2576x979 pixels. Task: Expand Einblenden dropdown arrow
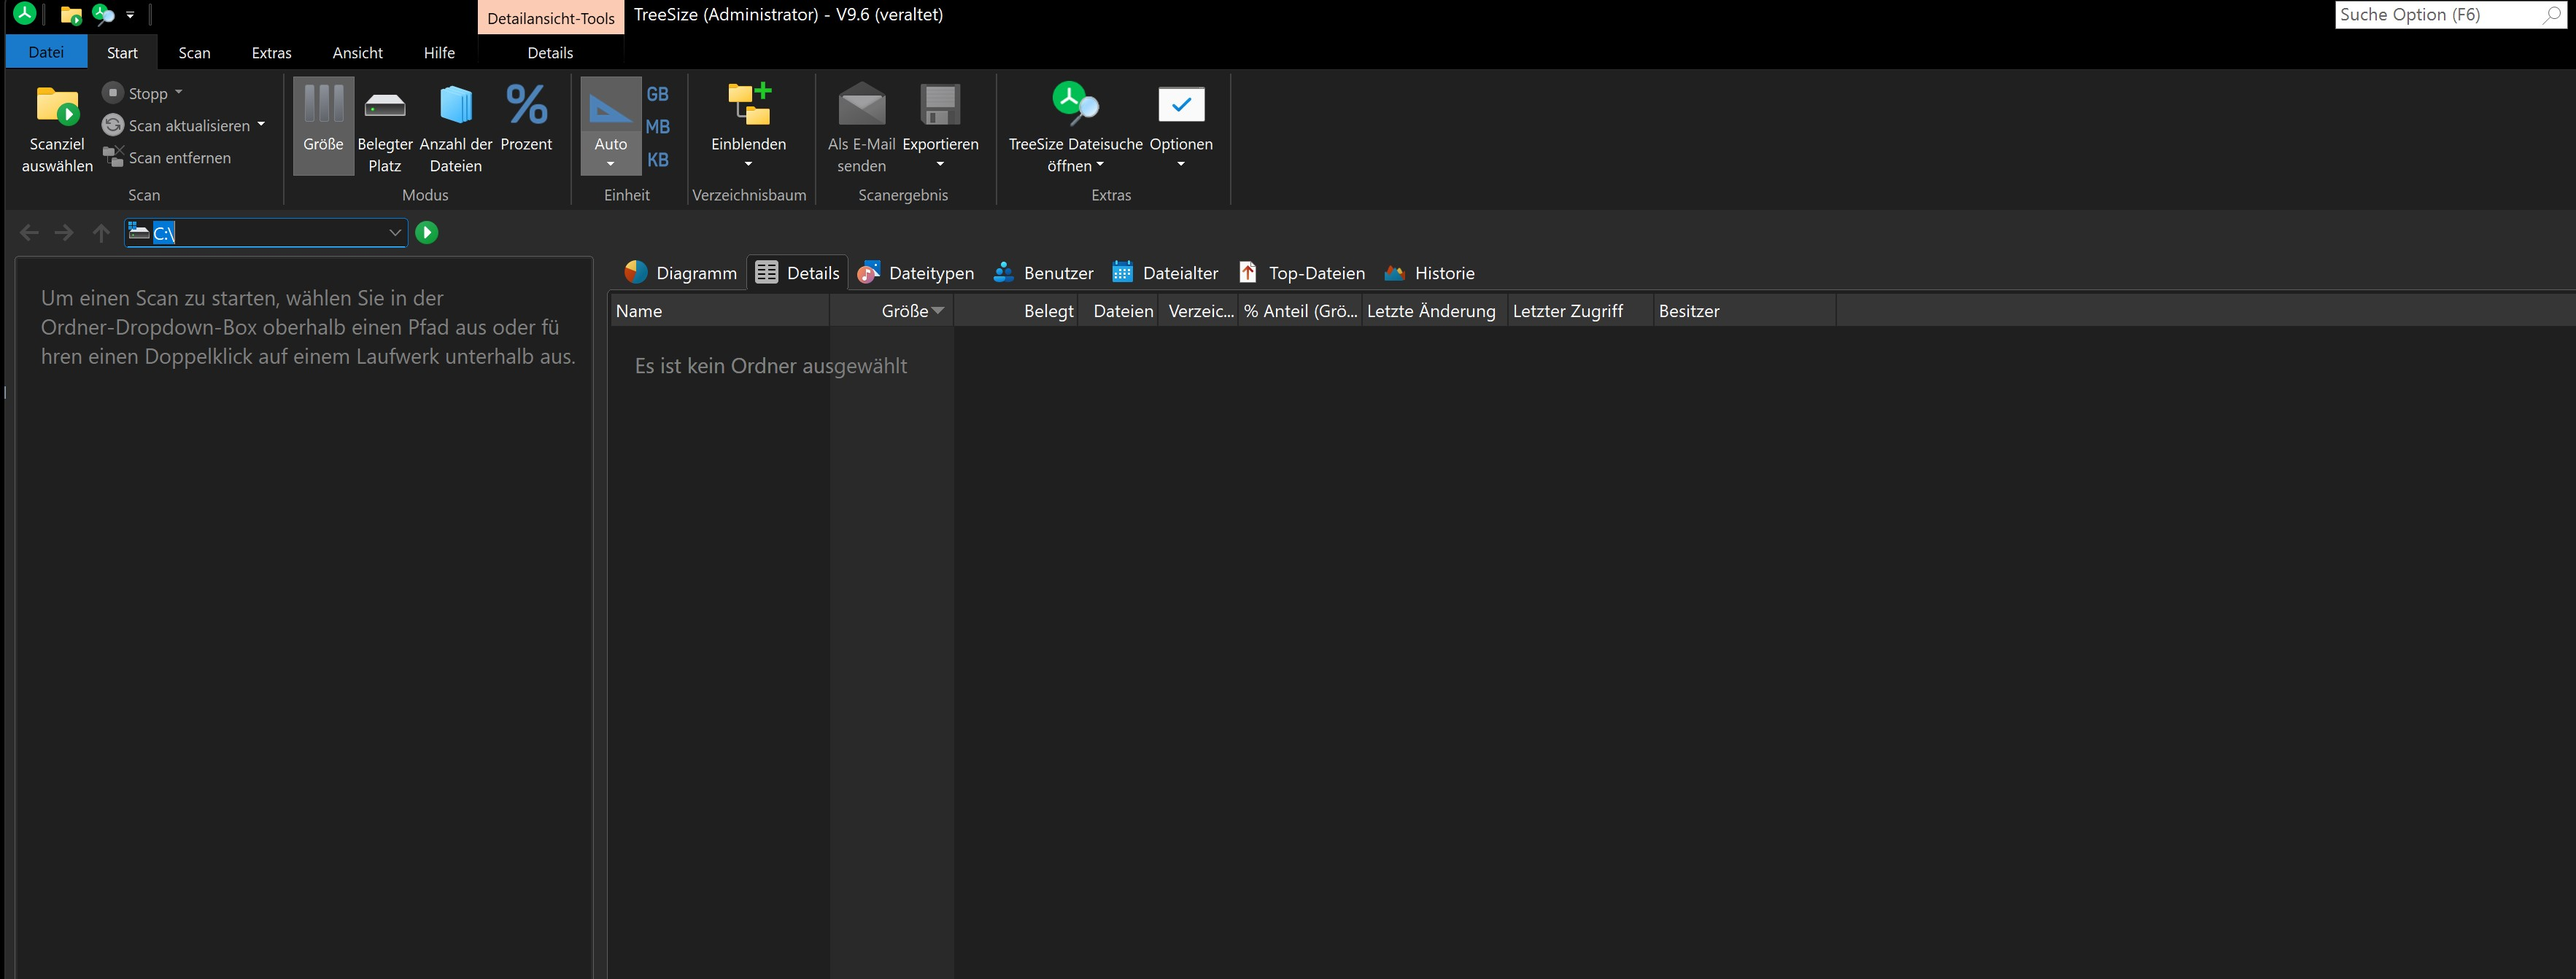748,165
